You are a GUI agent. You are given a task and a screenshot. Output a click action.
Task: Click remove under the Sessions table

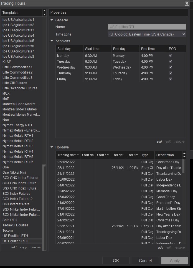pos(179,141)
